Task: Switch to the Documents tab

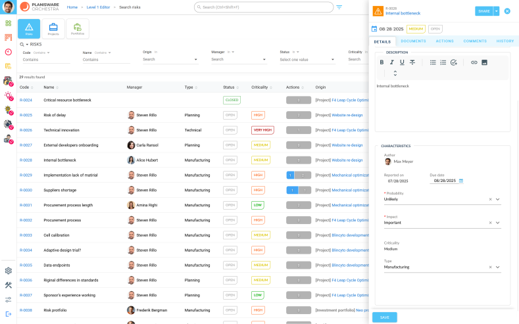Action: click(x=413, y=41)
